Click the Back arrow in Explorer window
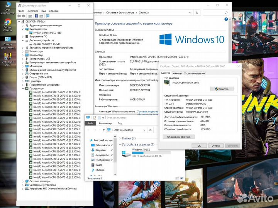Viewport: 278px width, 208px height. (x=89, y=130)
